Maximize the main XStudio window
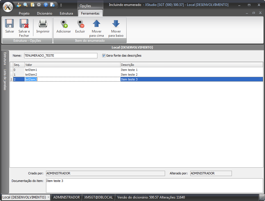The image size is (265, 201). click(x=249, y=5)
